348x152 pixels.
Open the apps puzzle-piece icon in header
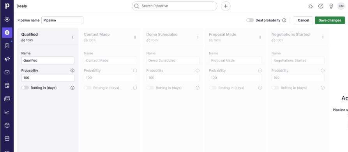(x=311, y=6)
